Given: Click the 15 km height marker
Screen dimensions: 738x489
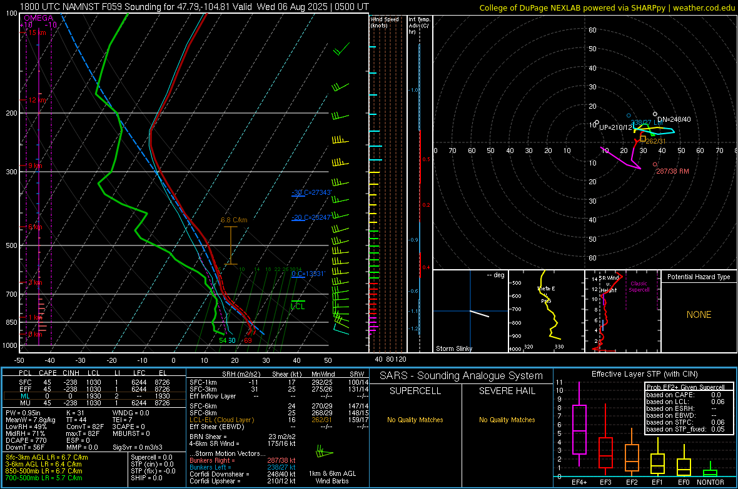Looking at the screenshot, I should click(37, 32).
